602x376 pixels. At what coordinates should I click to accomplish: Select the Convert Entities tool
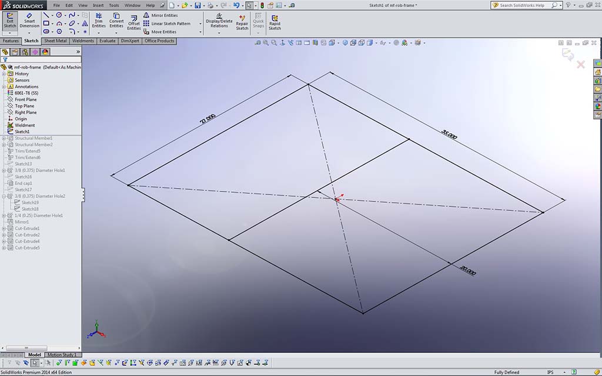click(x=116, y=21)
